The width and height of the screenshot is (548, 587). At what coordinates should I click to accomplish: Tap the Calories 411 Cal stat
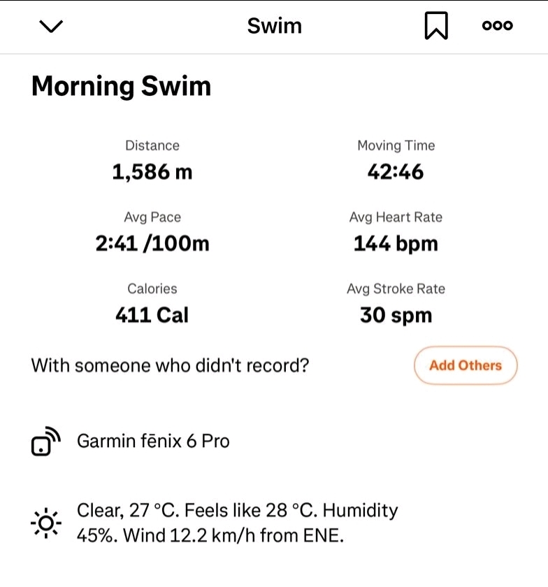152,315
